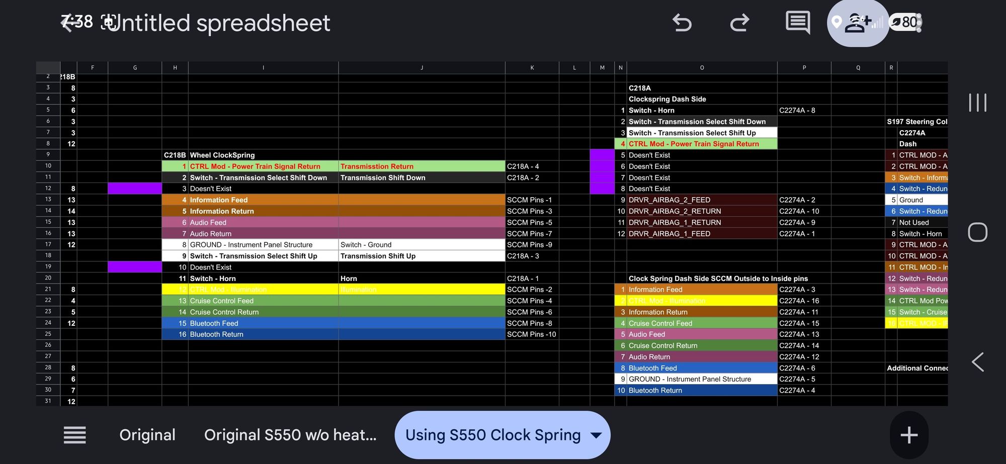The width and height of the screenshot is (1006, 464).
Task: Select yellow CTRL Mod - Illumination cell
Action: tap(263, 290)
